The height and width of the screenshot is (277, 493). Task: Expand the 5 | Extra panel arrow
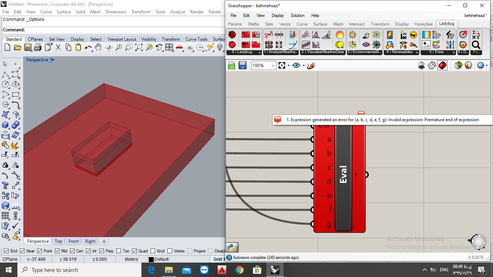click(x=454, y=52)
